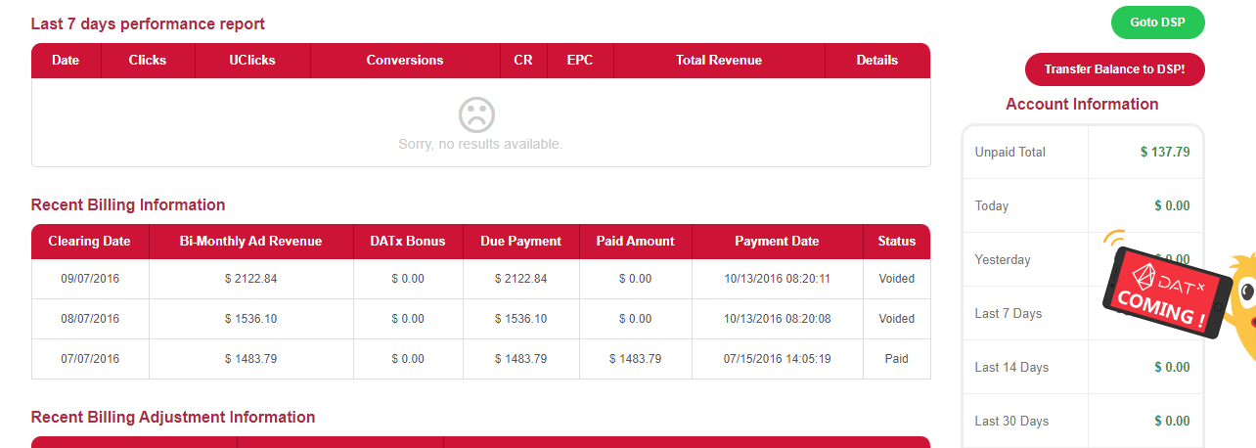Viewport: 1256px width, 448px height.
Task: Click the Last 14 Days row label
Action: [1011, 368]
